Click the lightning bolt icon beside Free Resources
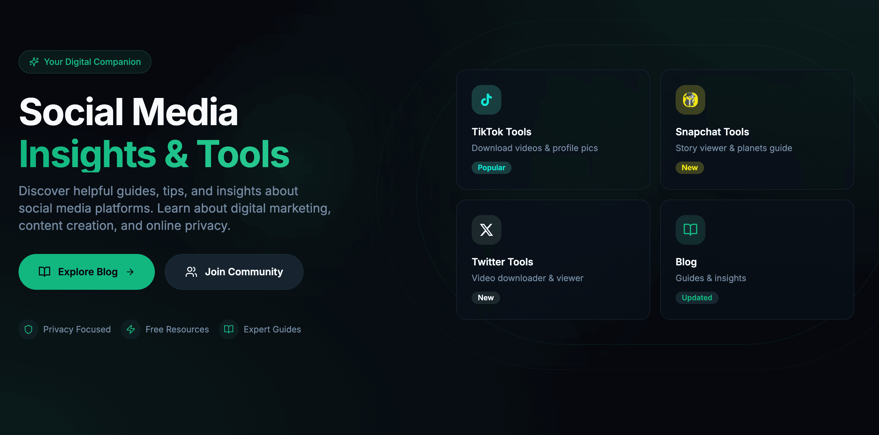This screenshot has width=879, height=435. pyautogui.click(x=131, y=329)
